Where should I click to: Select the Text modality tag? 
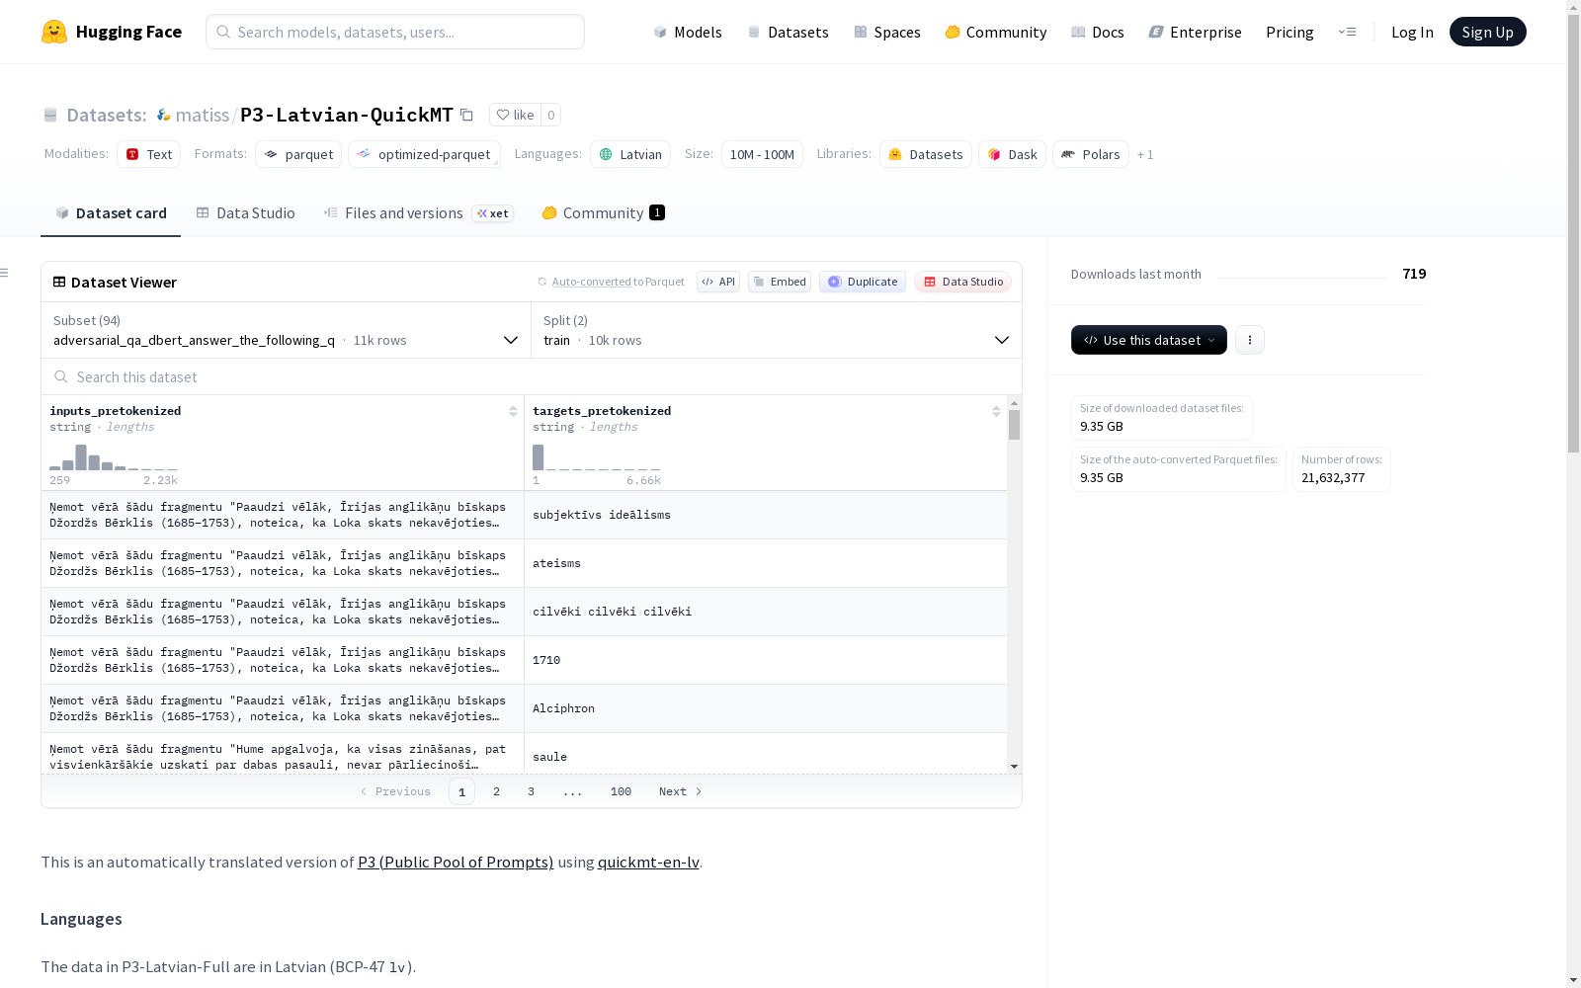click(x=148, y=154)
